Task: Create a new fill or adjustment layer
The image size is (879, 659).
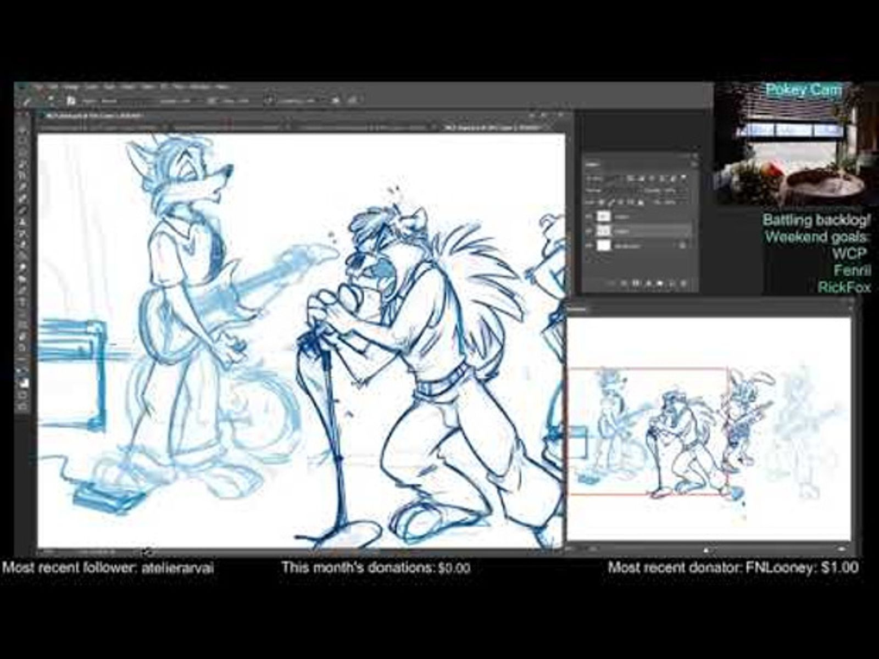Action: 648,283
